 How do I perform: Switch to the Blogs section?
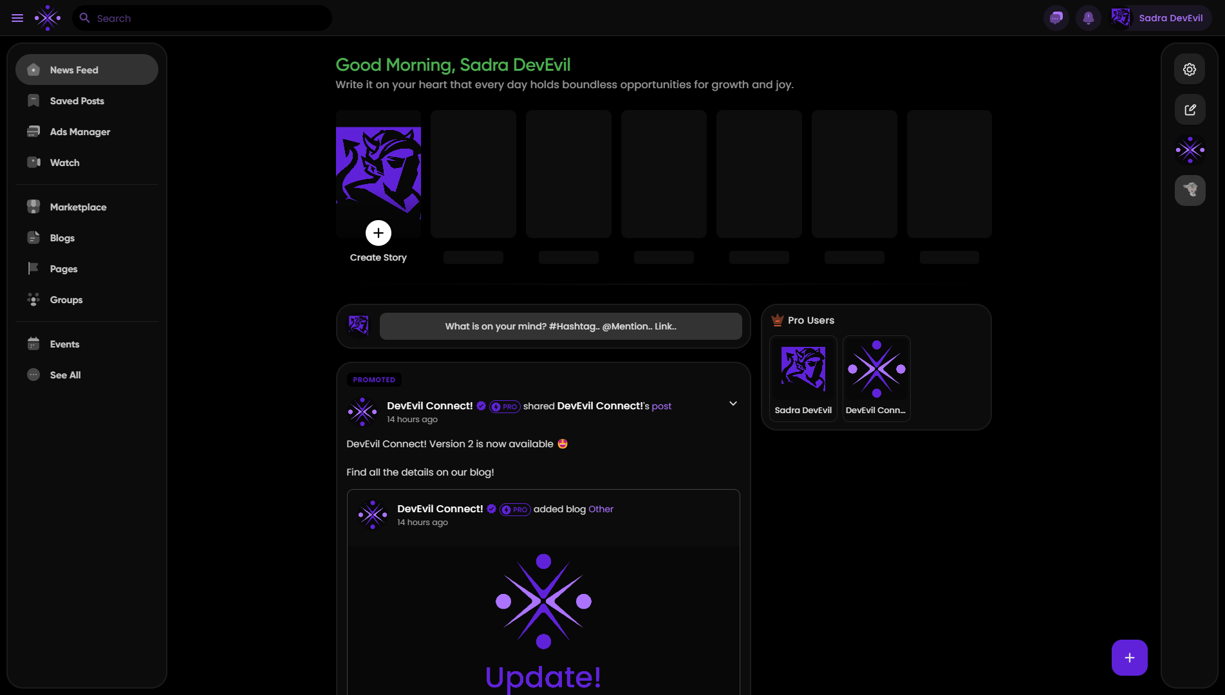[x=62, y=237]
